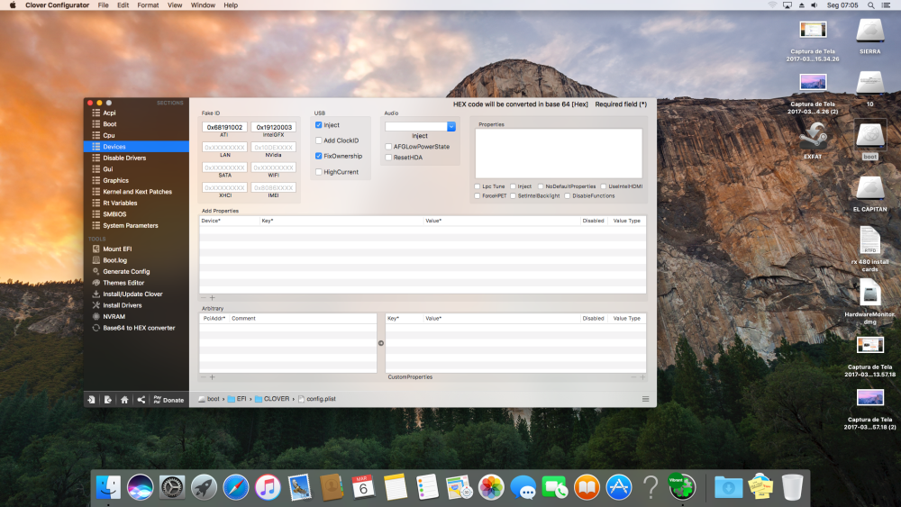Toggle the Lpc Tune checkbox

coord(477,186)
